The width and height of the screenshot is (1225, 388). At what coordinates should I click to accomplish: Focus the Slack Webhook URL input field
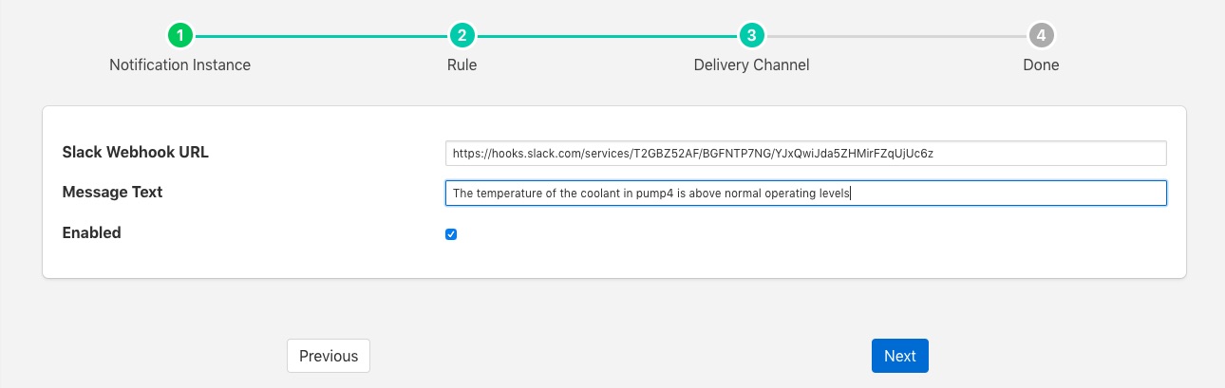(x=805, y=154)
